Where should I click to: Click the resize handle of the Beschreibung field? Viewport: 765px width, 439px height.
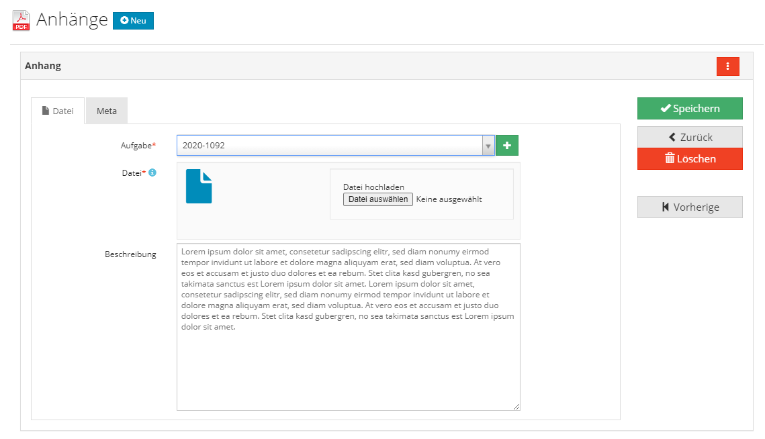(x=516, y=405)
